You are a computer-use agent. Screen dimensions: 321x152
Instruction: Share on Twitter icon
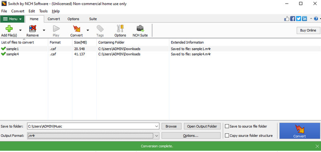coord(299,19)
